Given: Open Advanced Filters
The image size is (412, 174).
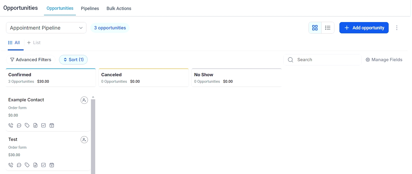Looking at the screenshot, I should 31,60.
